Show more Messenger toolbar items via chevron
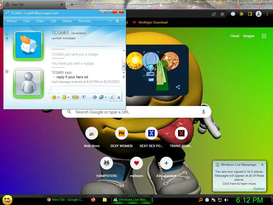The height and width of the screenshot is (205, 273). (110, 21)
